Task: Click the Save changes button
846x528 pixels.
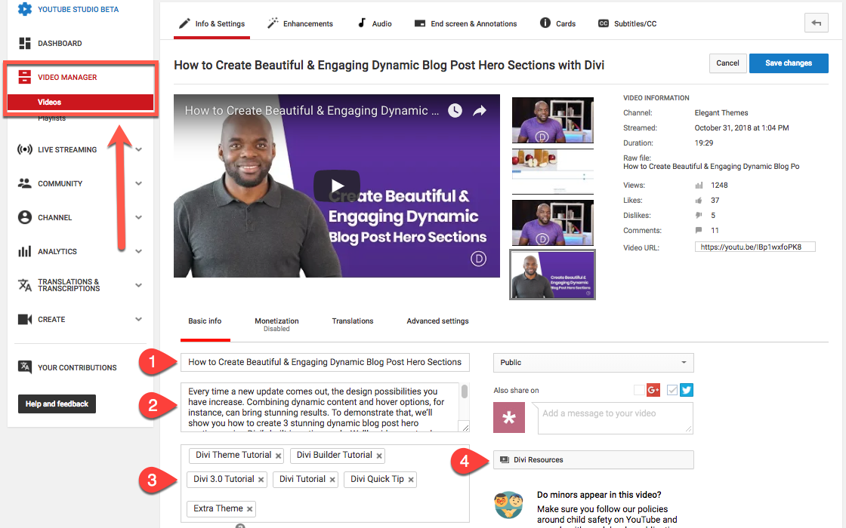Action: [x=789, y=63]
